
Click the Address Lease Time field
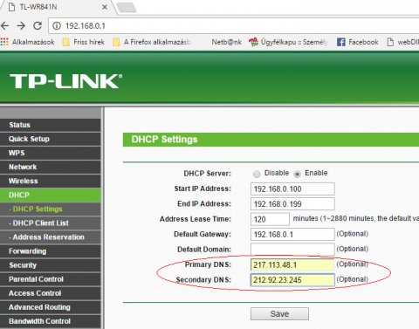(270, 219)
